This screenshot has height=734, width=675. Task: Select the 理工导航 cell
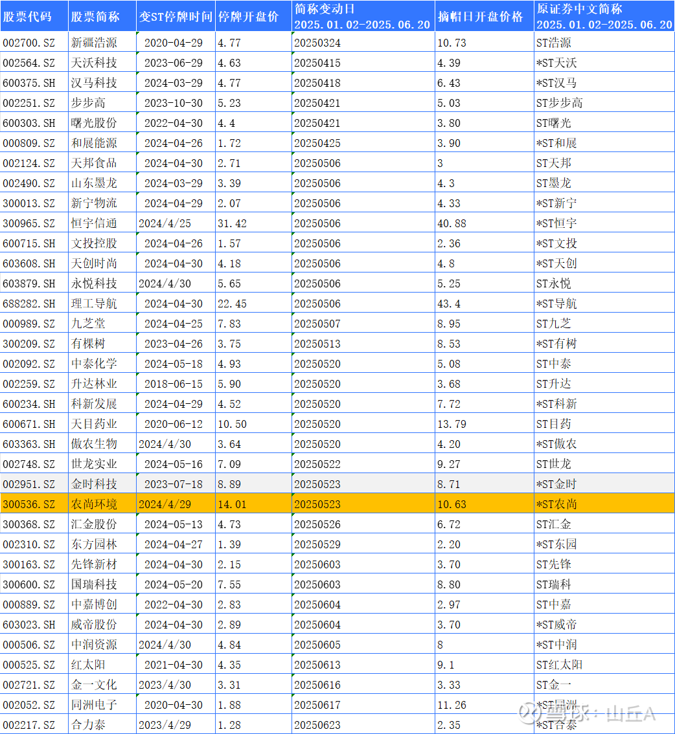102,304
